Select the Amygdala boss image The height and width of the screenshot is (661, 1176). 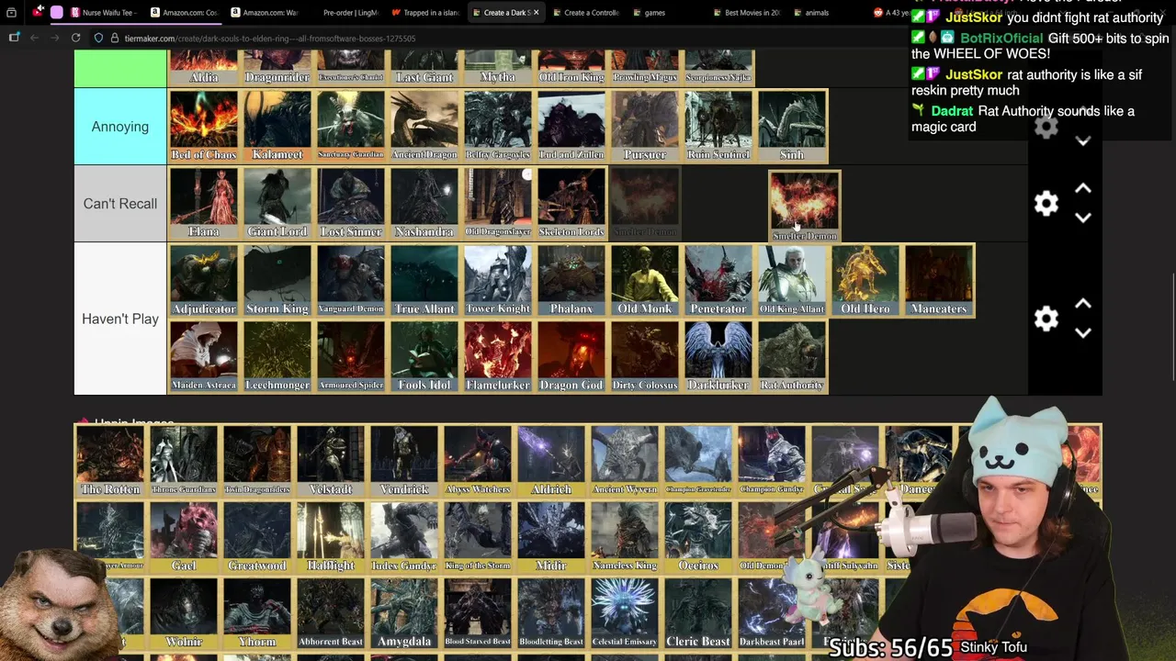(404, 613)
